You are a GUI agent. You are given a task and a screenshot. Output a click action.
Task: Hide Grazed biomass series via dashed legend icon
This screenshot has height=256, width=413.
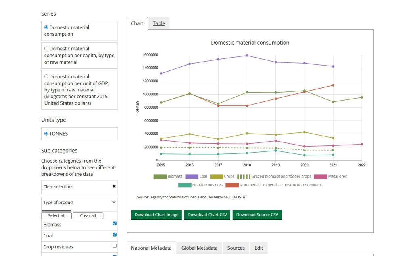click(x=243, y=176)
